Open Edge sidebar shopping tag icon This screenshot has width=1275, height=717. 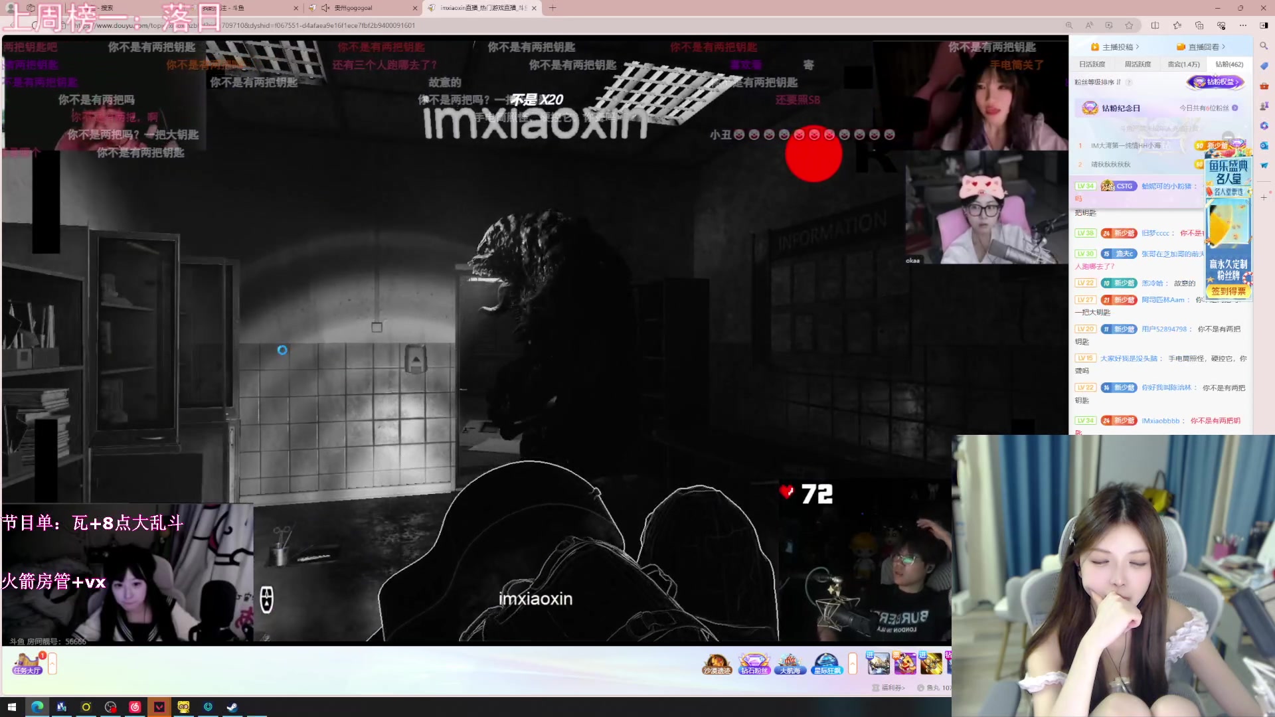click(1264, 66)
